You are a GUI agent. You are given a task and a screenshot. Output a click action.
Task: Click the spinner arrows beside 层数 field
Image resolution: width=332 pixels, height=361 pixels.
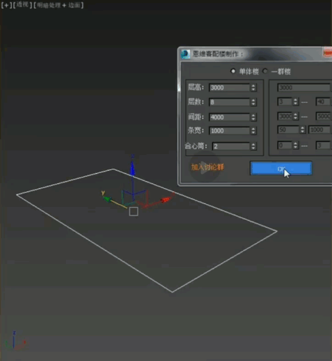[x=254, y=102]
